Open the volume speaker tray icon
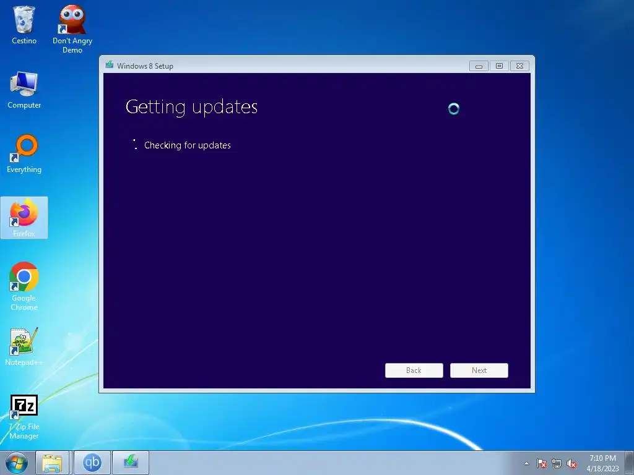Image resolution: width=634 pixels, height=475 pixels. [571, 463]
